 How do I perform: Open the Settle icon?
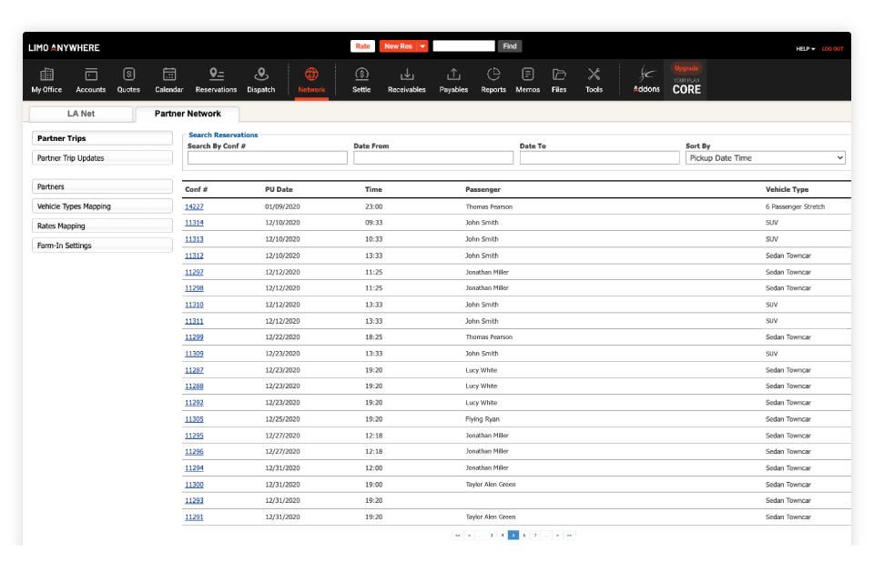click(x=361, y=75)
